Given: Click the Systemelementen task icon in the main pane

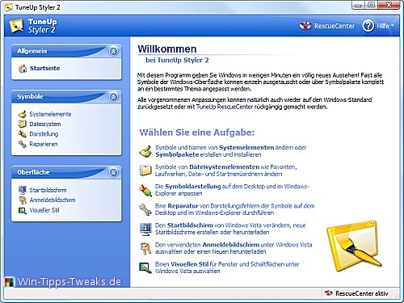Looking at the screenshot, I should click(145, 151).
